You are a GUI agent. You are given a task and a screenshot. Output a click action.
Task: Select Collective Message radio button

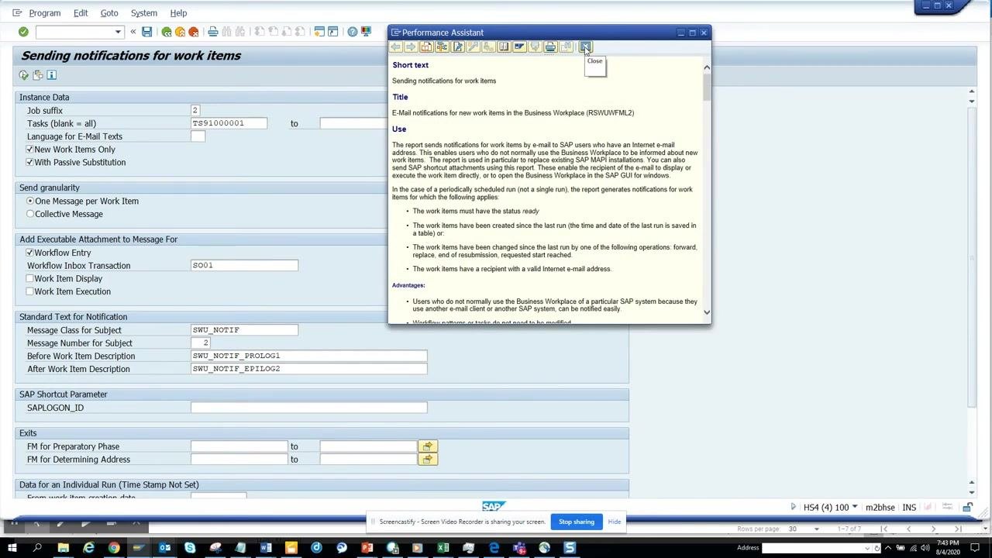30,214
